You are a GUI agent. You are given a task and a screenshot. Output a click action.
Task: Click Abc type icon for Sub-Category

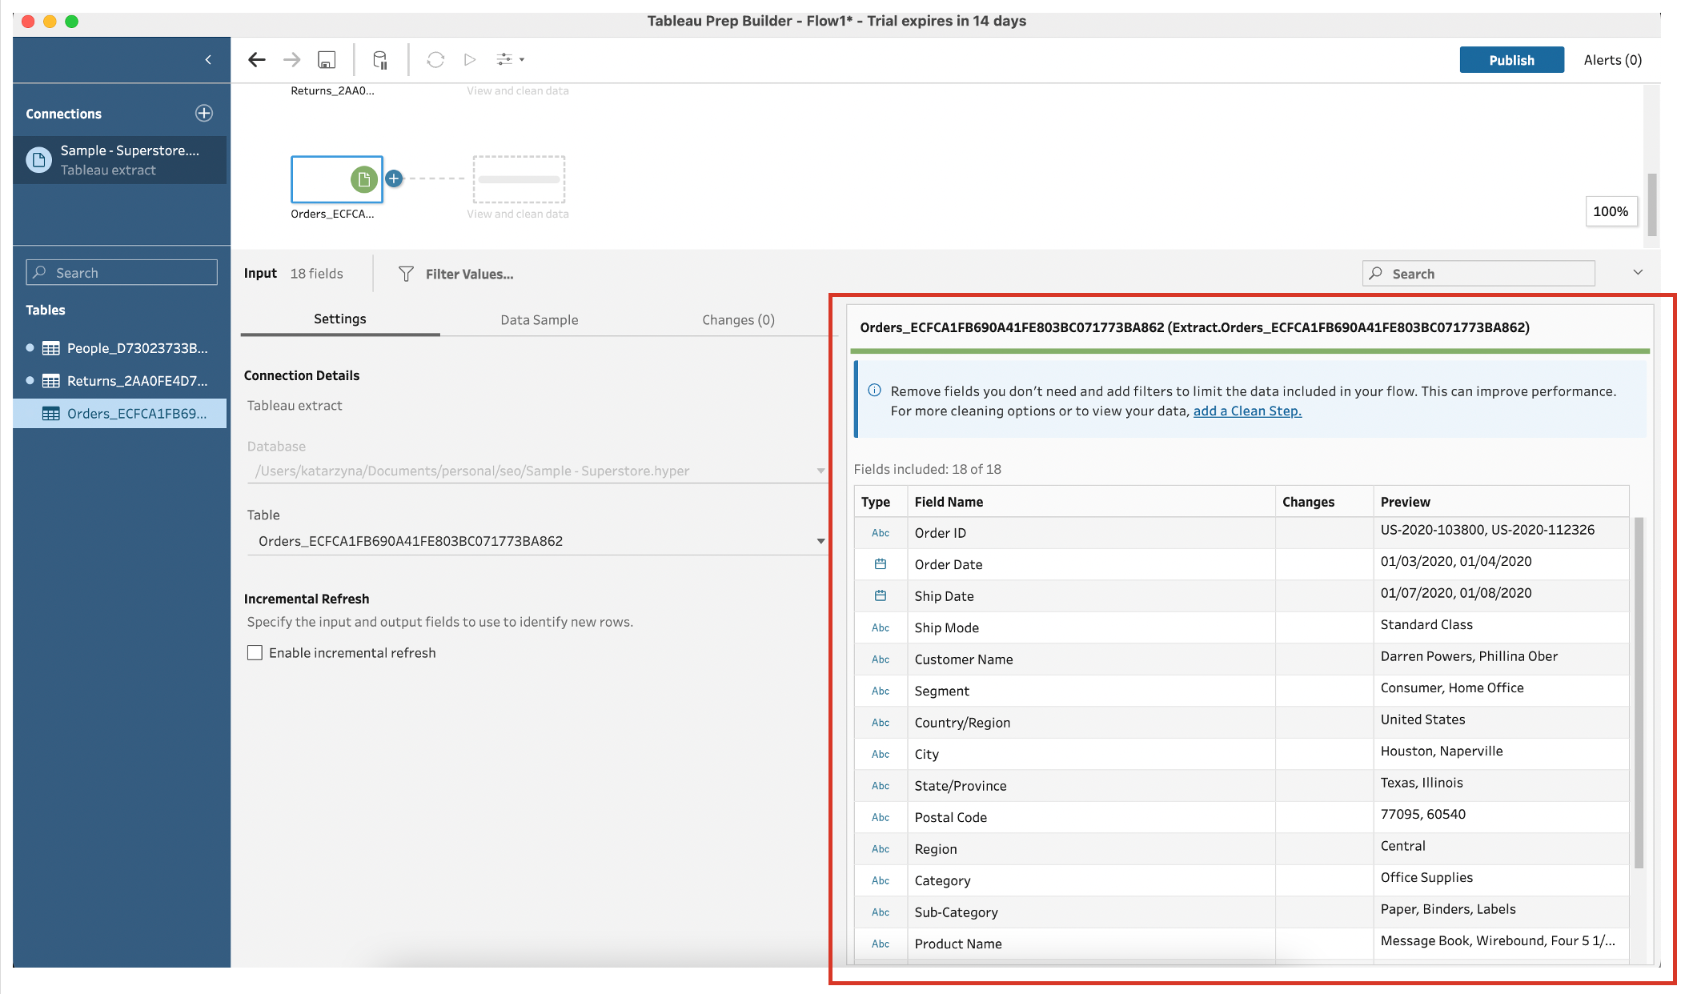[x=881, y=912]
